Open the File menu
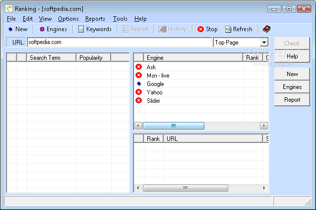 tap(11, 19)
